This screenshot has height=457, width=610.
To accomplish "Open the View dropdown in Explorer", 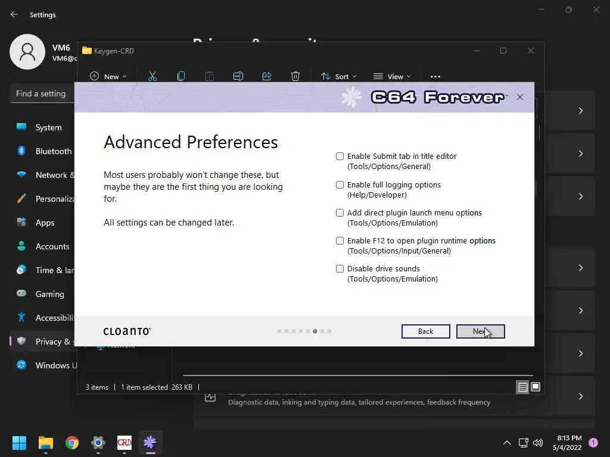I will click(x=392, y=77).
